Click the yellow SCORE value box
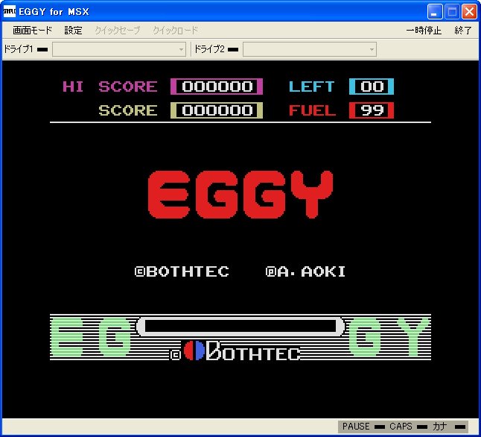The width and height of the screenshot is (481, 437). (217, 110)
